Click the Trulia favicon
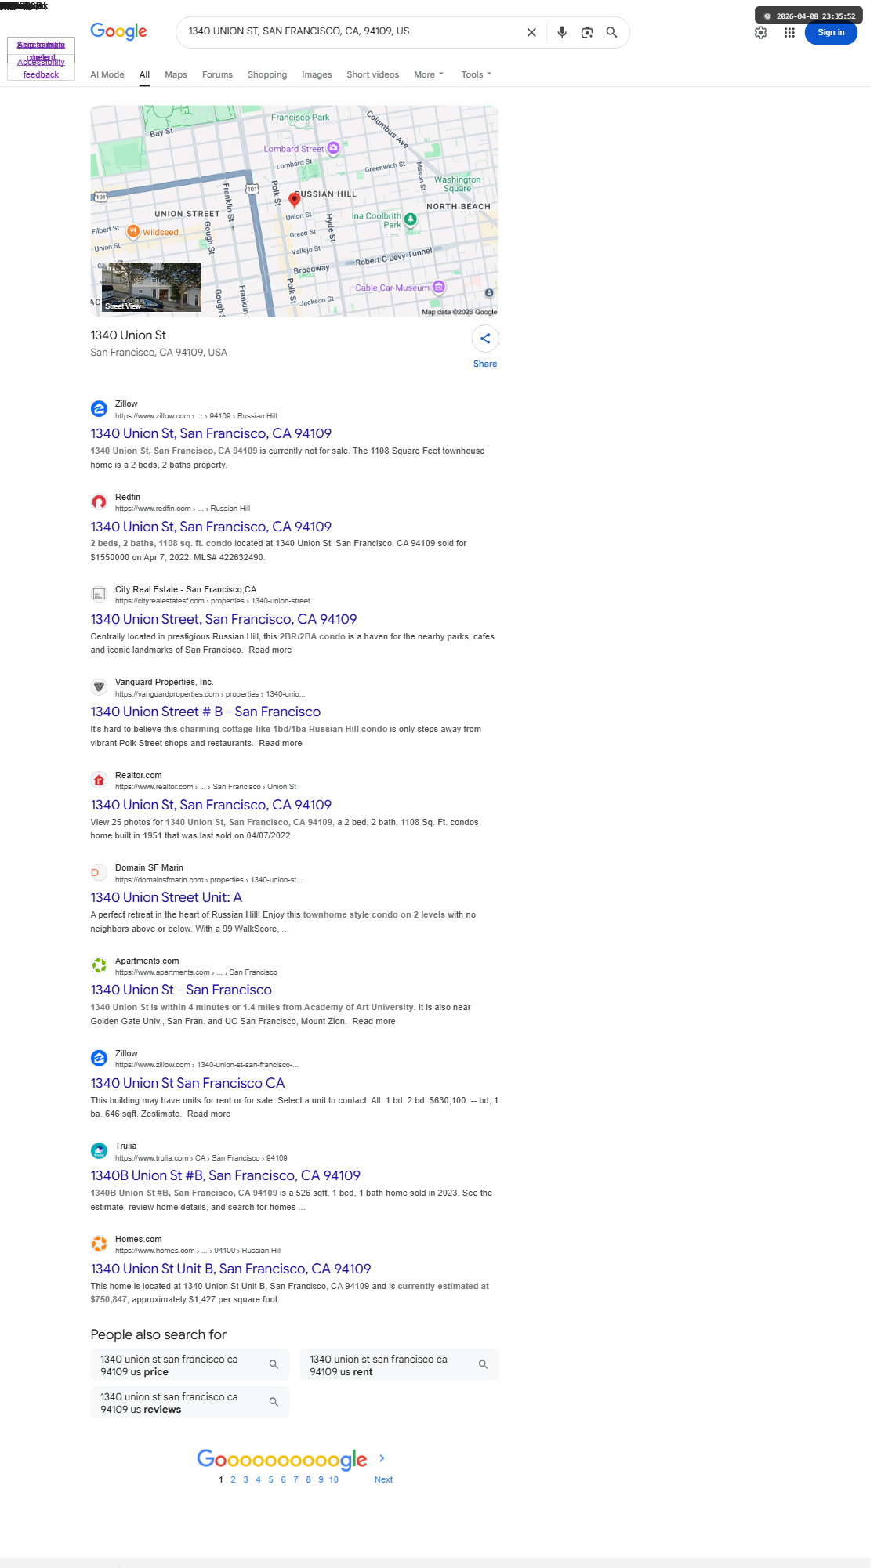 99,1151
